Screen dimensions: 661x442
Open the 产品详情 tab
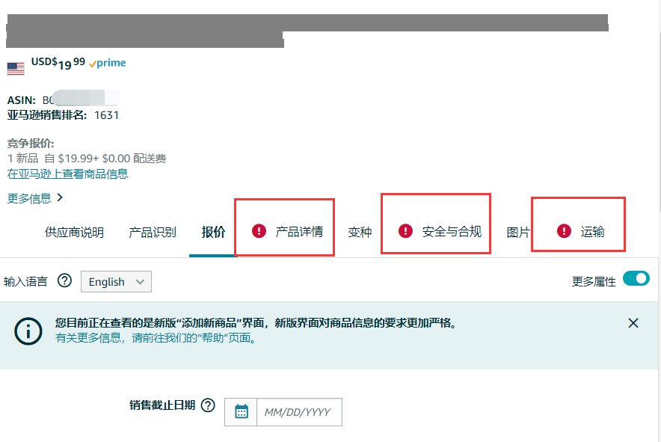click(x=299, y=232)
